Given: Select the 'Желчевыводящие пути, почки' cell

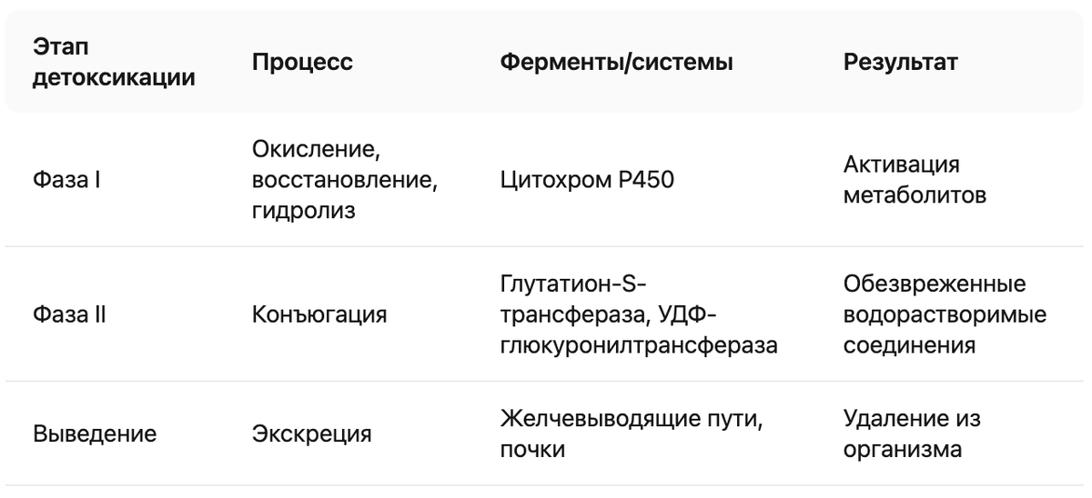Looking at the screenshot, I should [x=631, y=433].
